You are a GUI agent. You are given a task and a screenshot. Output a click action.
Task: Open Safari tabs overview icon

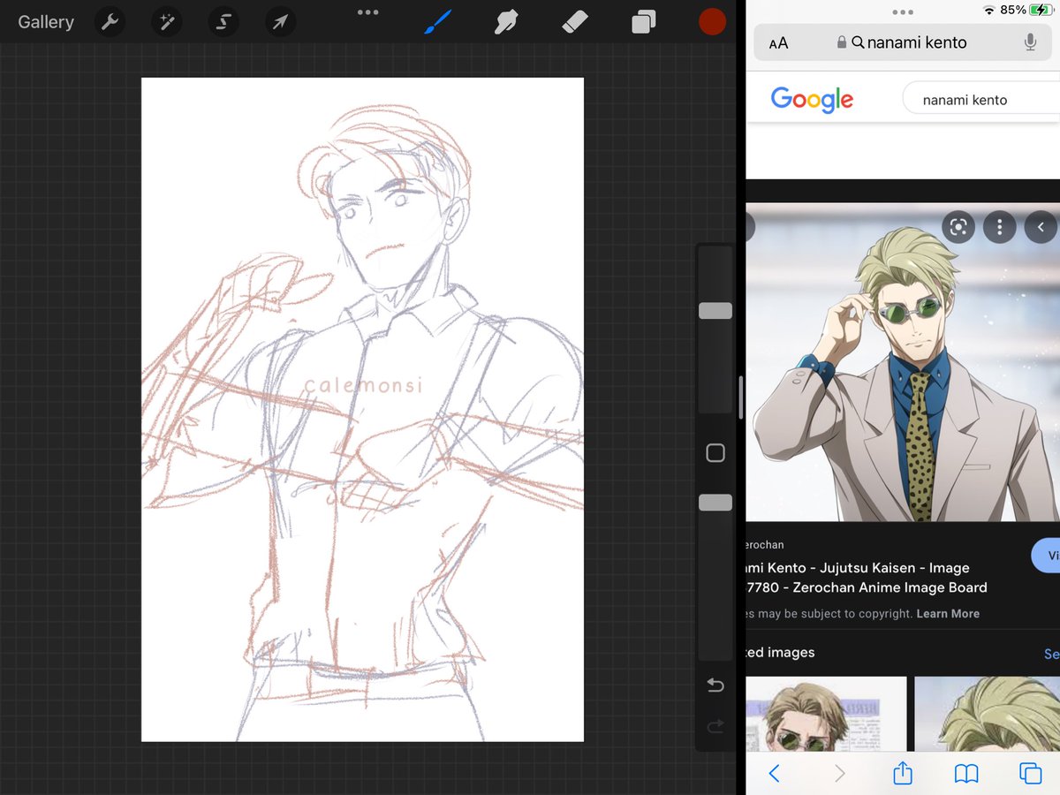coord(1031,774)
